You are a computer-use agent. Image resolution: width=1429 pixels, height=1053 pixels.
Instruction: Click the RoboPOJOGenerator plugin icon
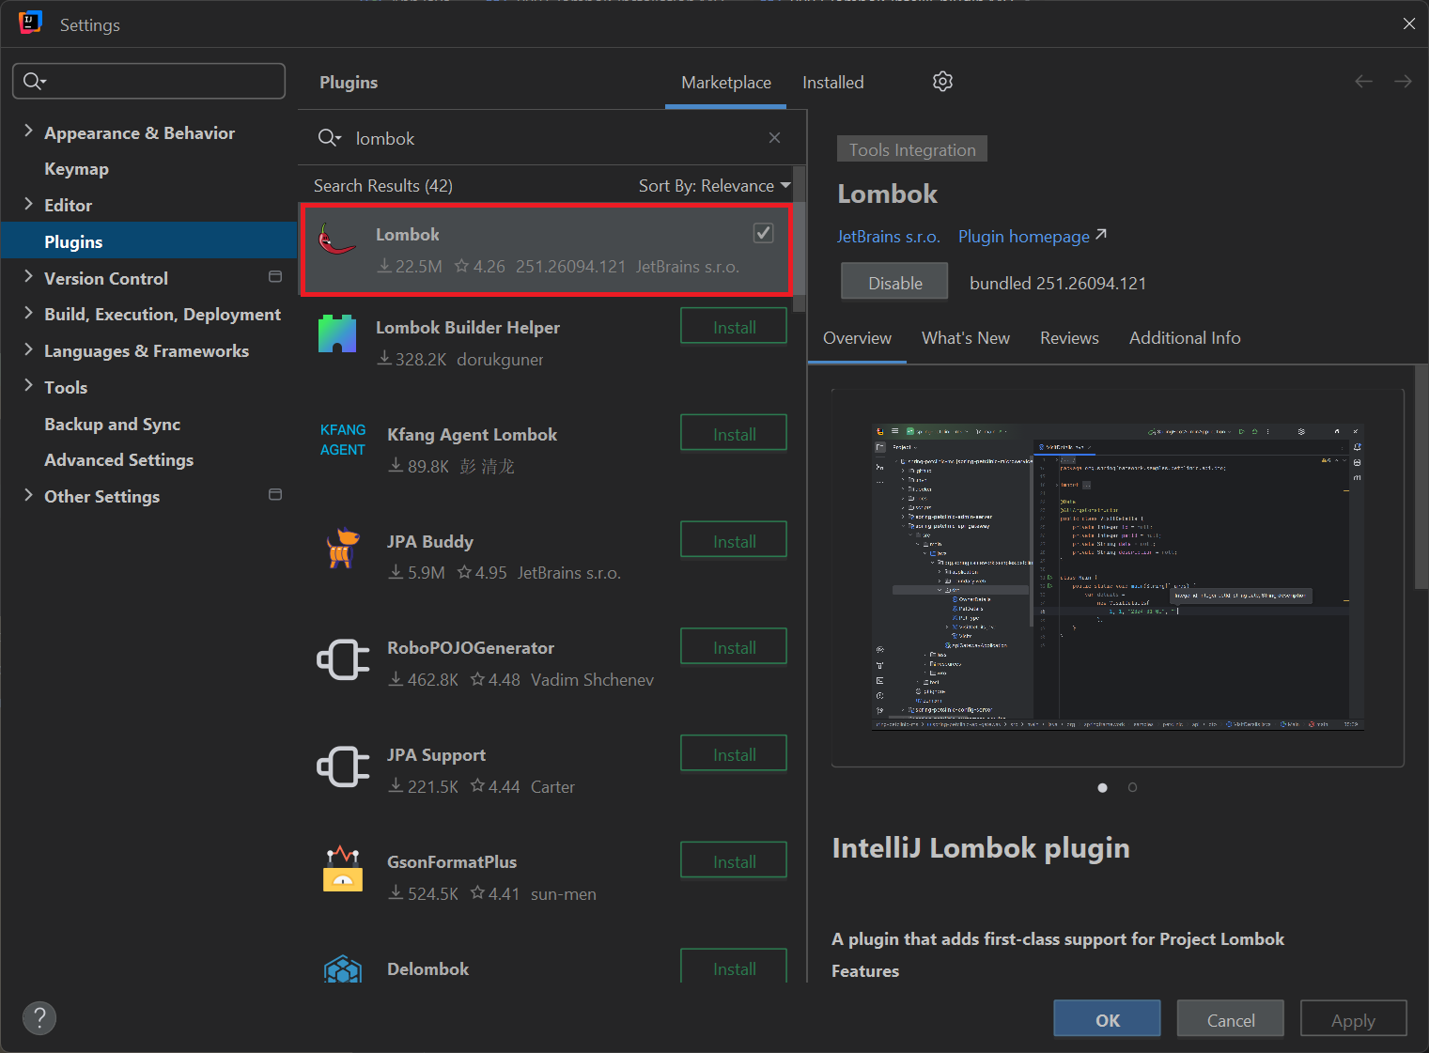point(342,658)
